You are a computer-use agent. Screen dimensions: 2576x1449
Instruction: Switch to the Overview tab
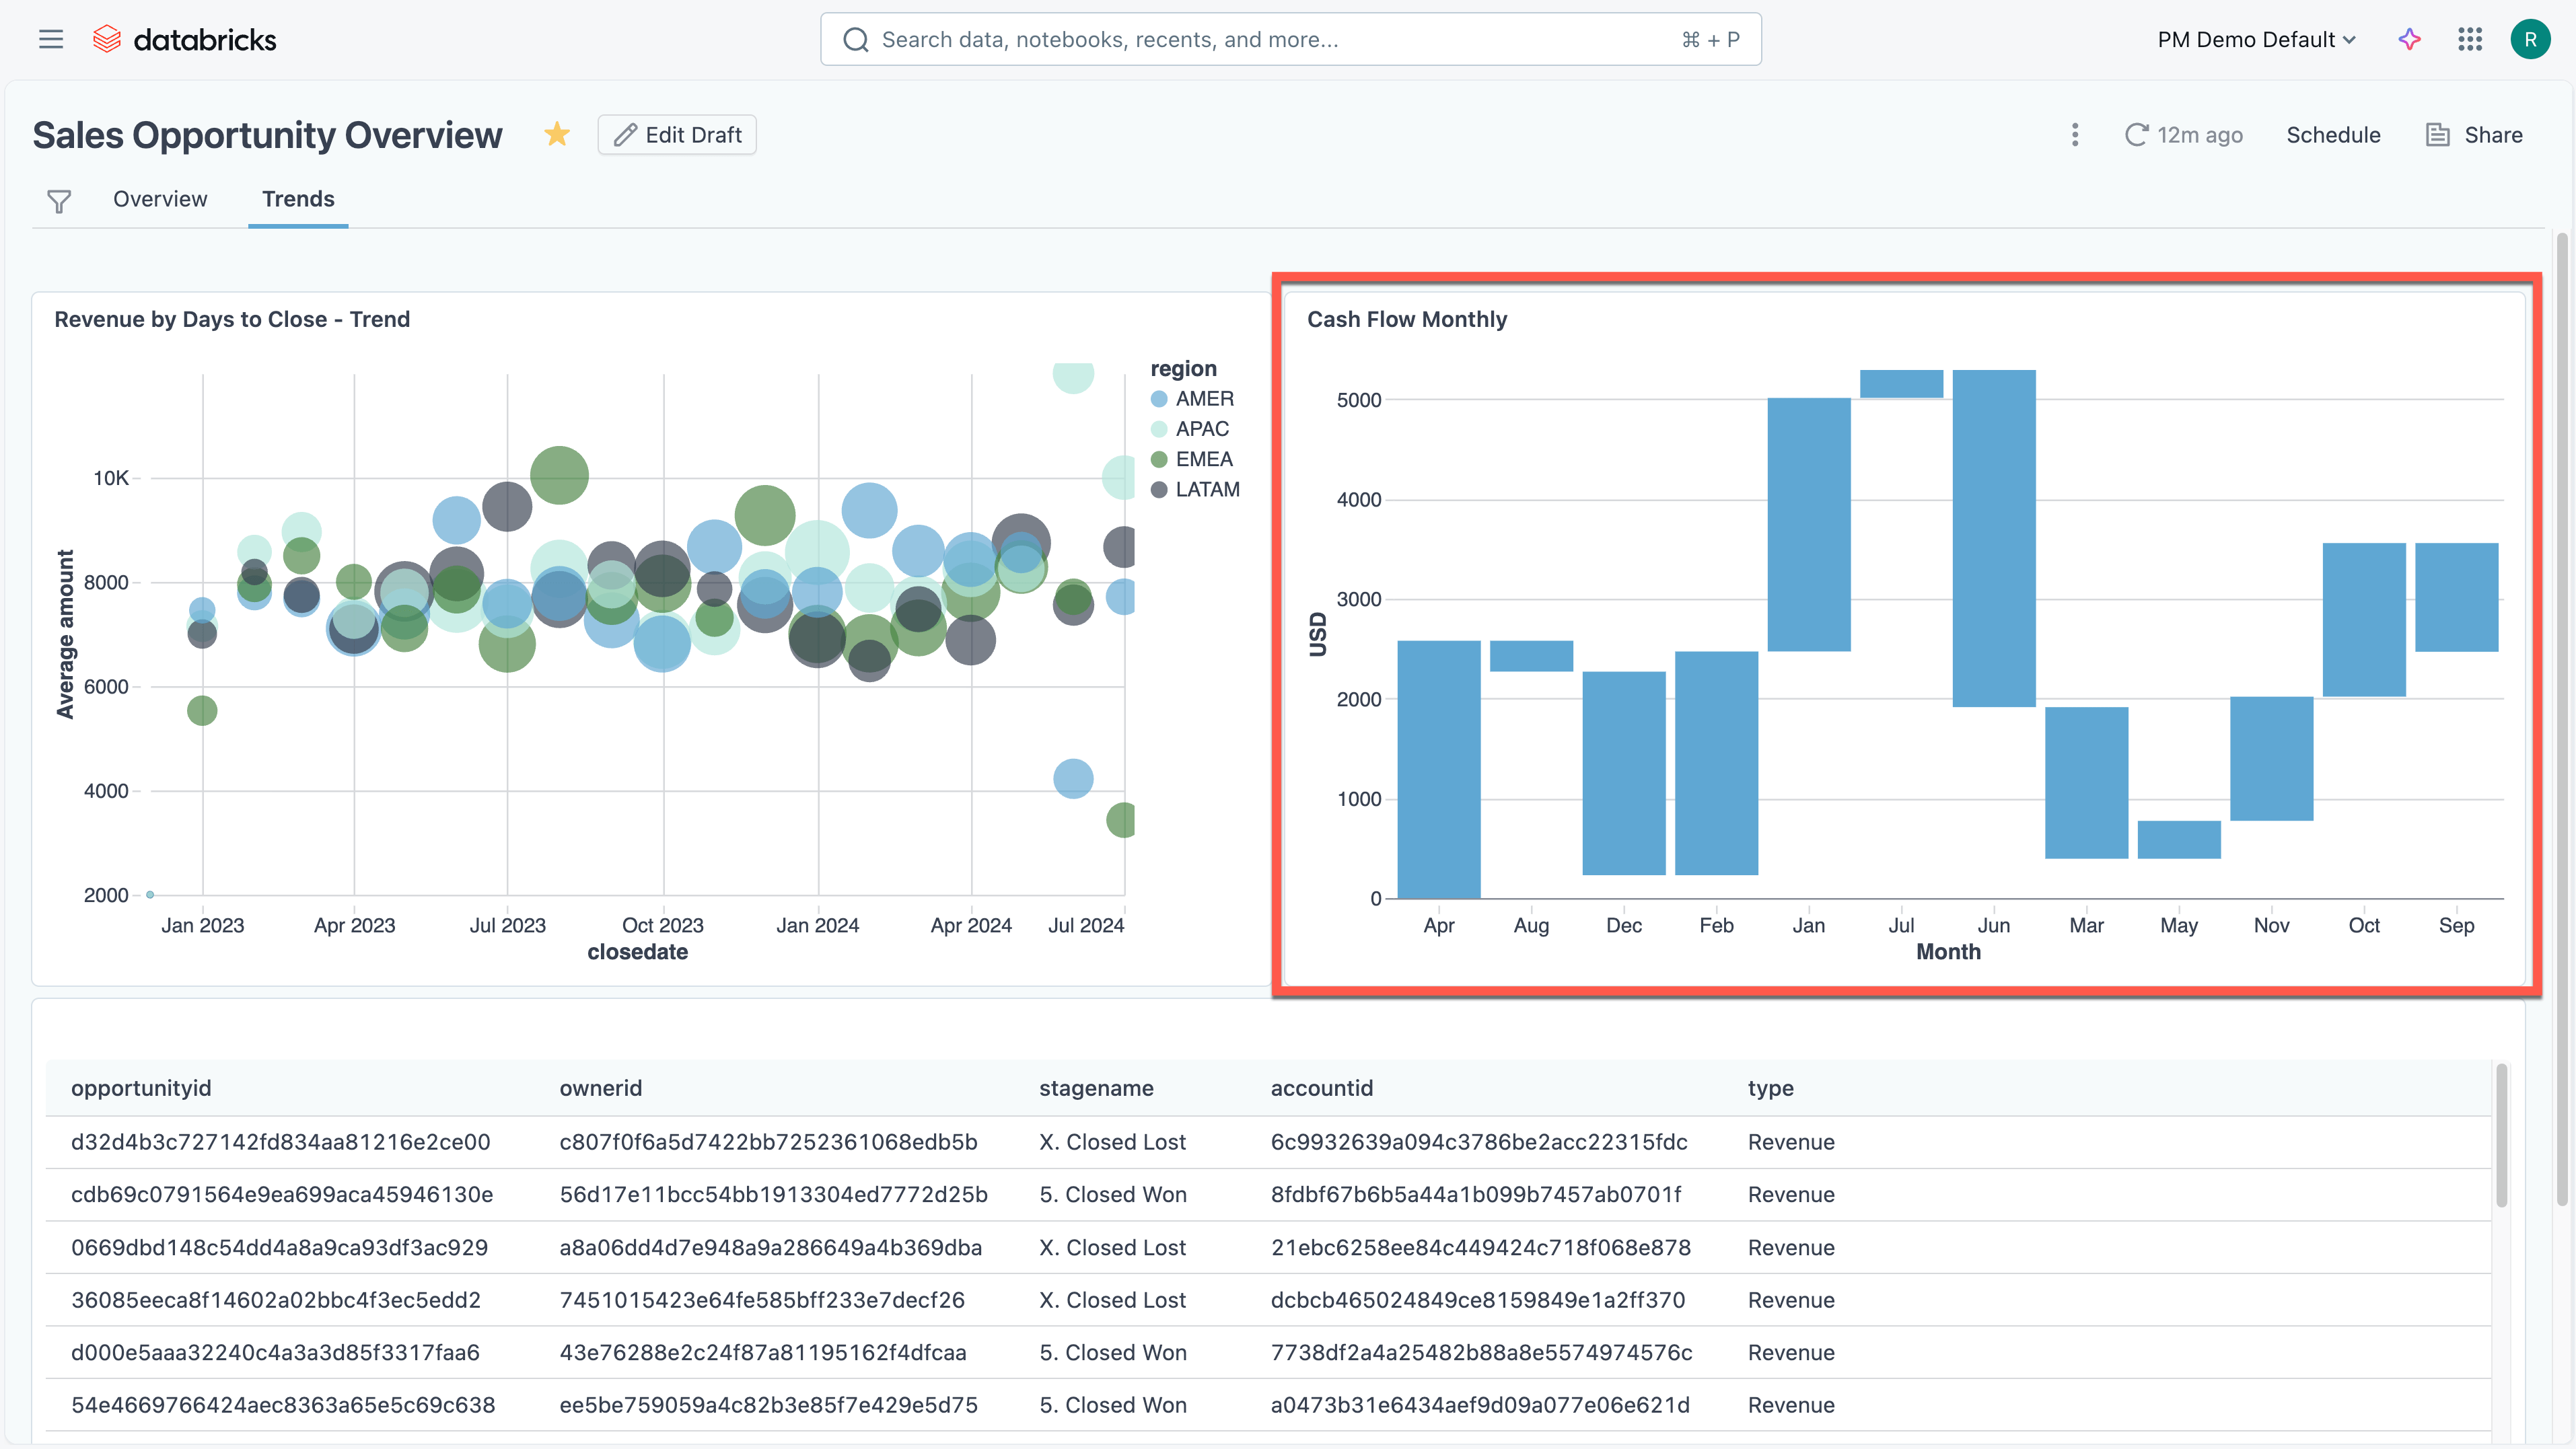point(160,199)
